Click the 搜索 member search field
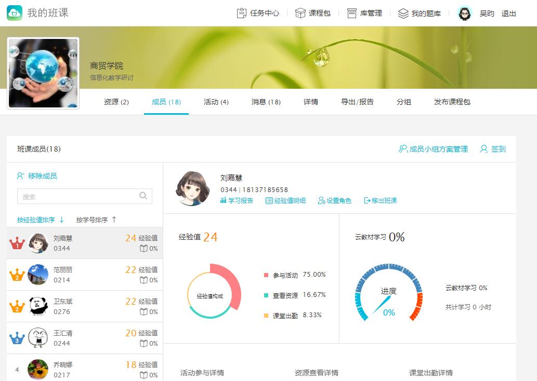This screenshot has width=537, height=381. coord(78,196)
